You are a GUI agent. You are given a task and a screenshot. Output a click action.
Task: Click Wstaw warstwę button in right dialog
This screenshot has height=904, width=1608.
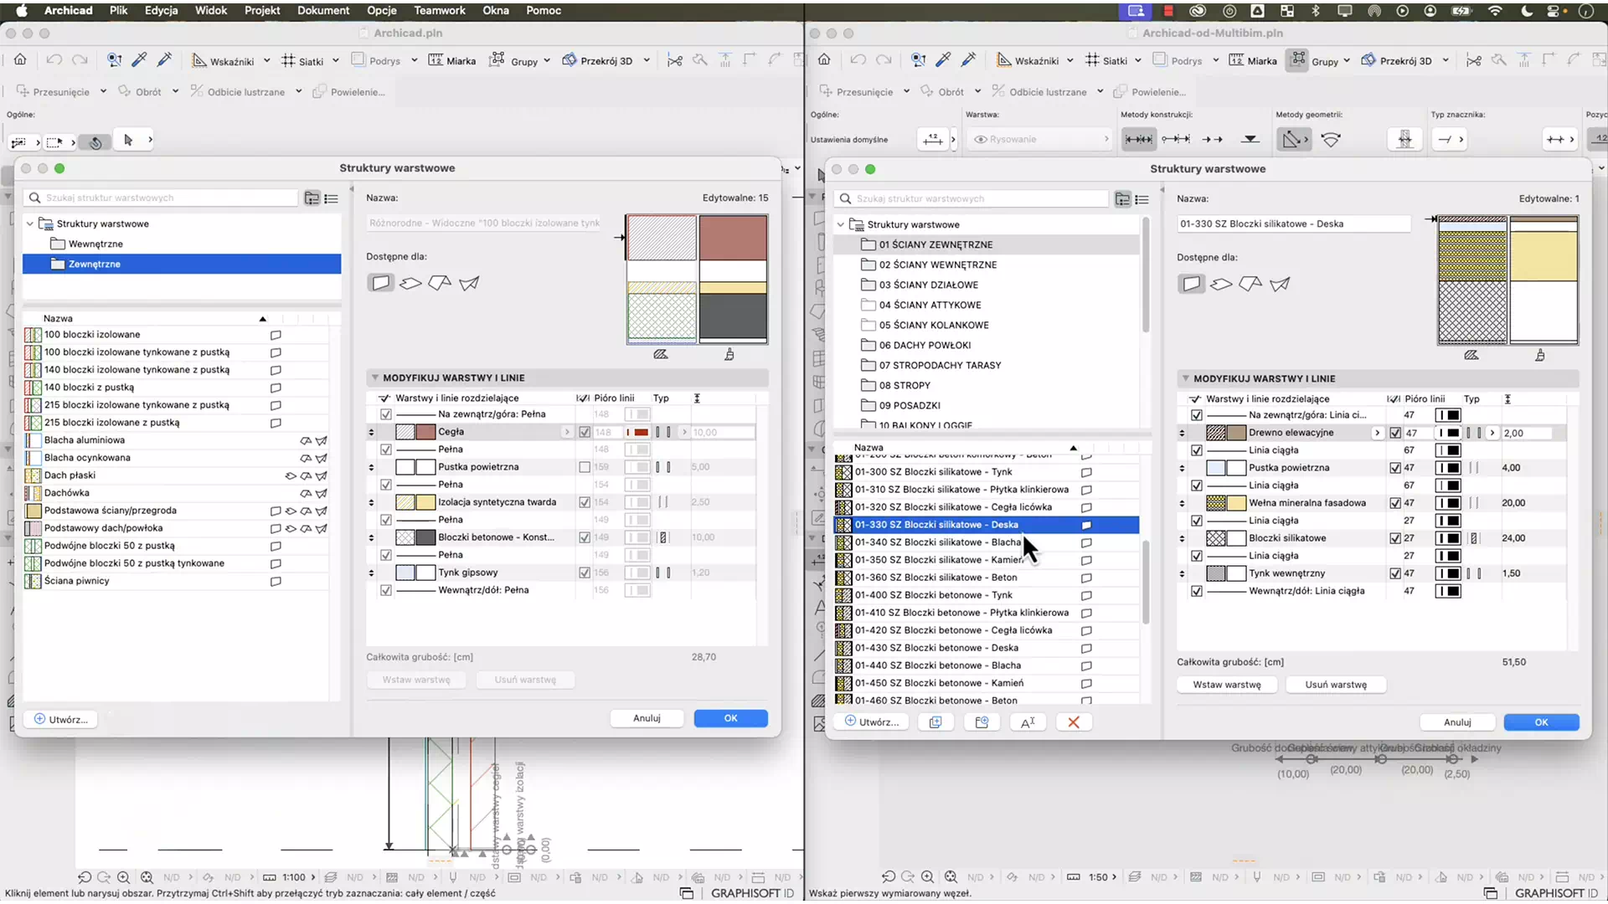point(1226,685)
